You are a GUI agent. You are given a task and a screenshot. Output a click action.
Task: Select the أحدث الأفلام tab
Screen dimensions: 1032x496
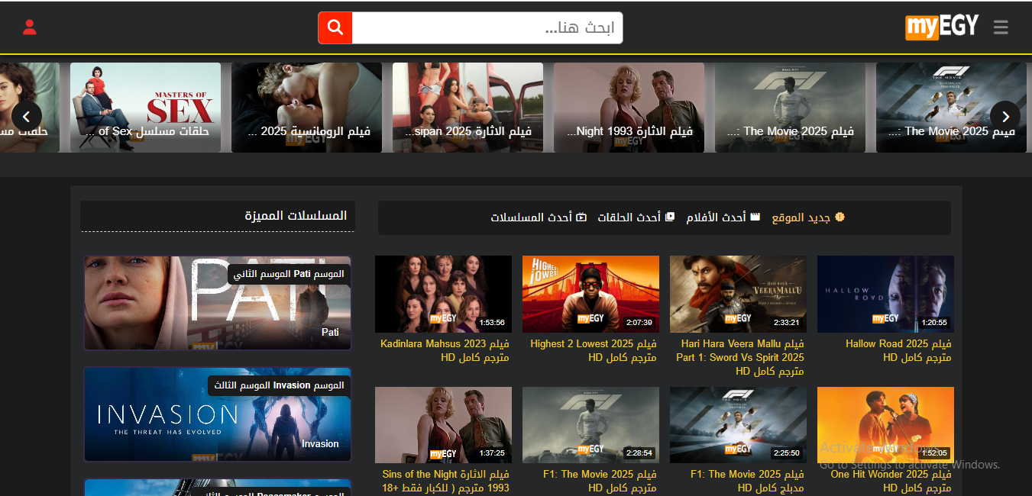tap(723, 217)
